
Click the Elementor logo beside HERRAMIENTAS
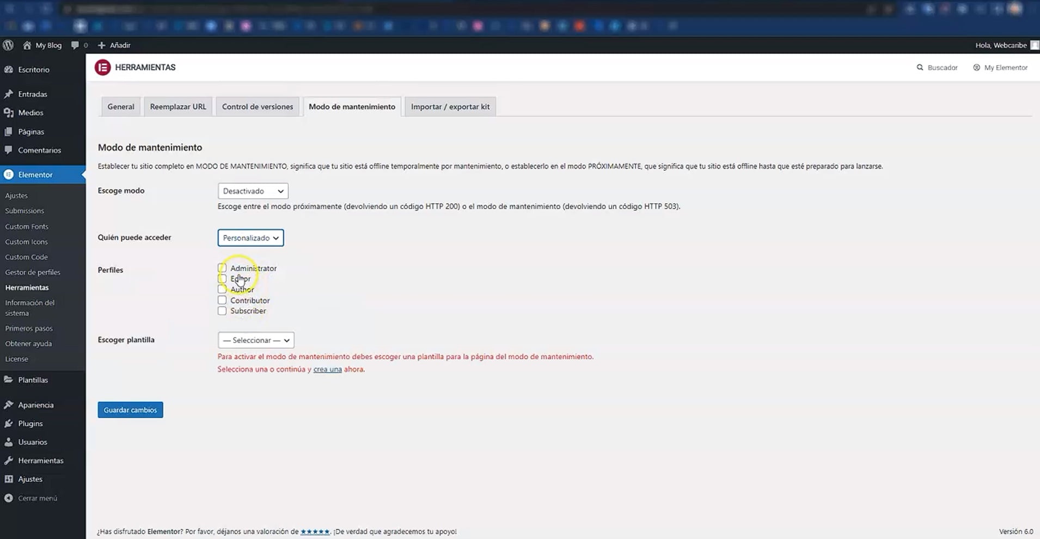click(x=103, y=67)
